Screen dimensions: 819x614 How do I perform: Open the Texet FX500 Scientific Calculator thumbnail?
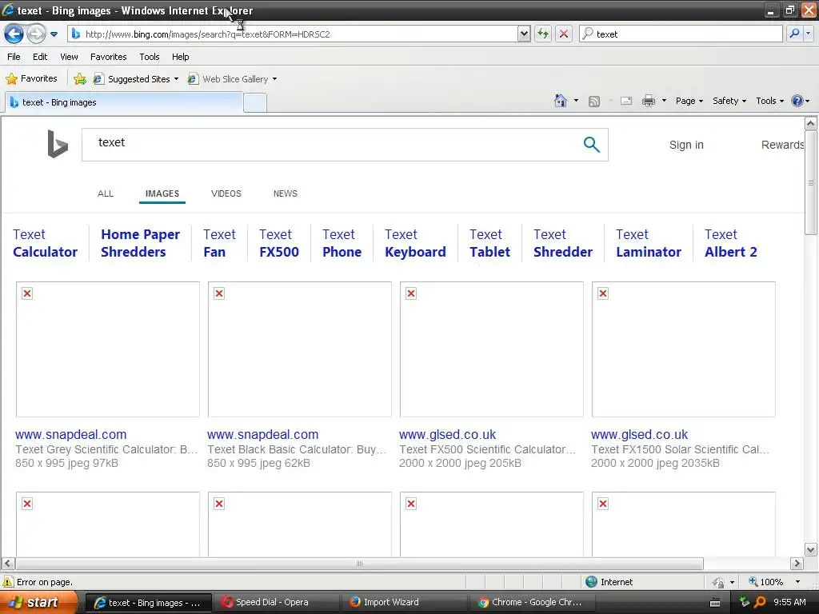(x=492, y=349)
